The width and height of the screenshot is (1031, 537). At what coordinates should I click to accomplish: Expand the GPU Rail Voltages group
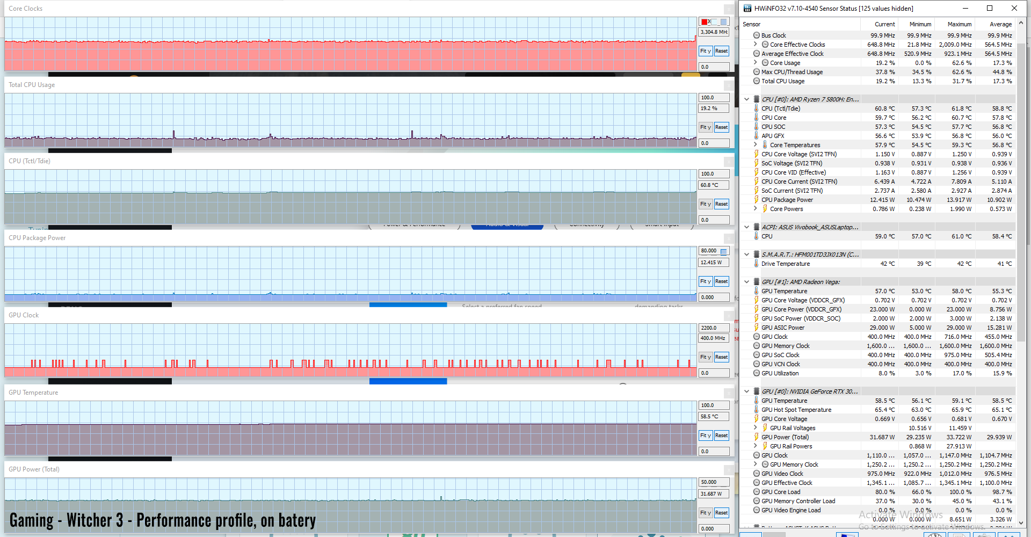(x=756, y=428)
